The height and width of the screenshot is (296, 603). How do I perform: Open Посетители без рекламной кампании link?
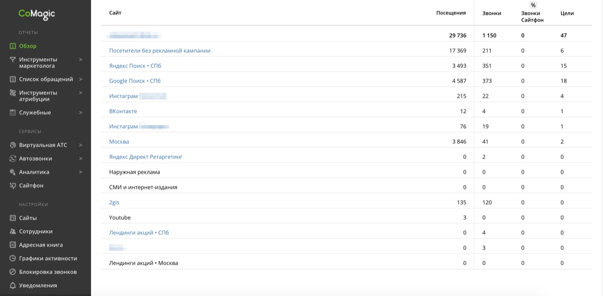(x=160, y=51)
